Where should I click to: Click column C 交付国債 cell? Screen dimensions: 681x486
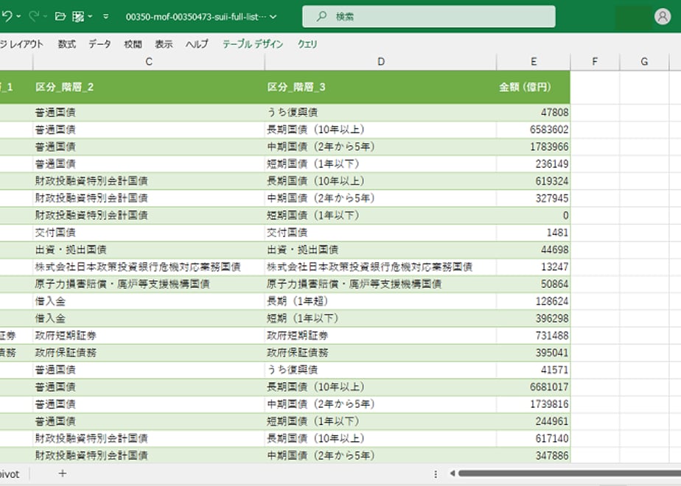149,233
